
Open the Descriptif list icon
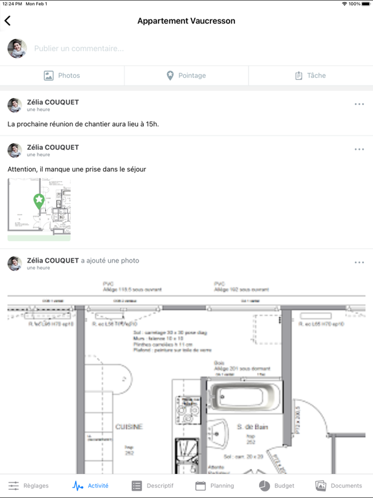[137, 486]
